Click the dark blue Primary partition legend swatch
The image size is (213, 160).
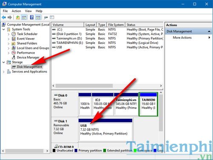click(x=76, y=151)
